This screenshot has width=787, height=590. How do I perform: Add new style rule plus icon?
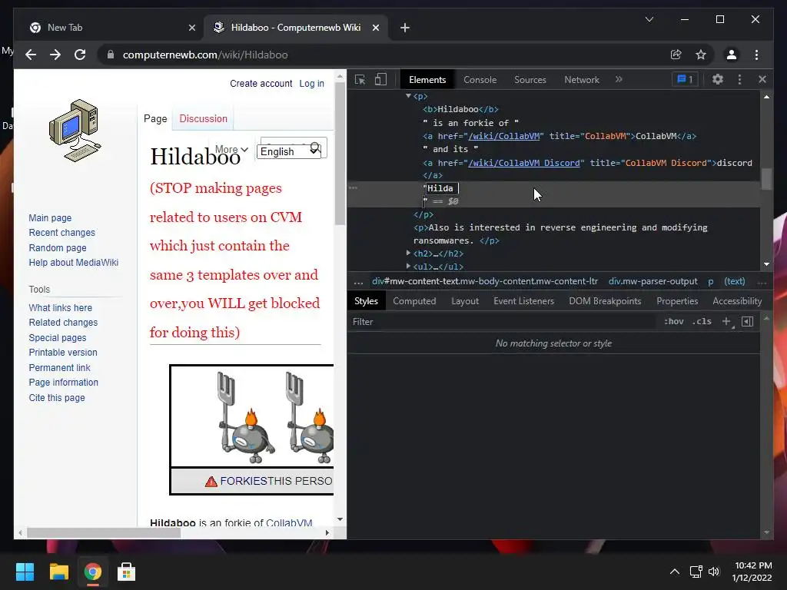coord(726,321)
